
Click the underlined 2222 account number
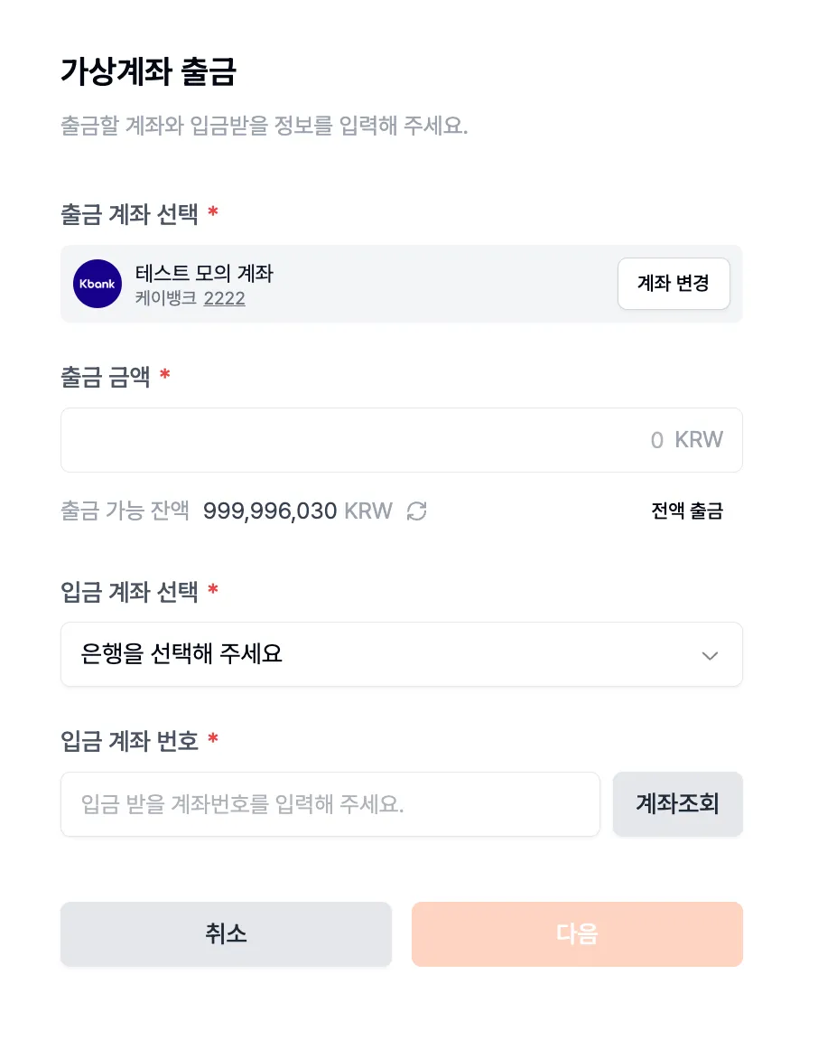tap(225, 298)
